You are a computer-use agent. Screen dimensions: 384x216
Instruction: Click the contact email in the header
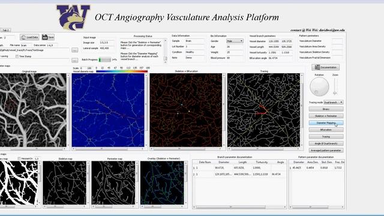[332, 30]
